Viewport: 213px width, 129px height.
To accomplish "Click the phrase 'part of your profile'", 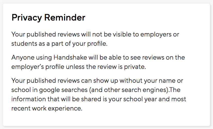I will (x=79, y=44).
